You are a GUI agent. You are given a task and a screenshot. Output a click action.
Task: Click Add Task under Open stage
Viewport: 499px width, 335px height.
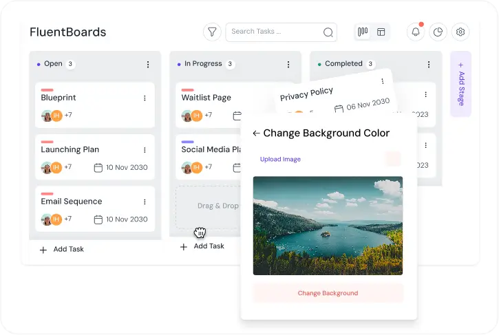pyautogui.click(x=62, y=249)
